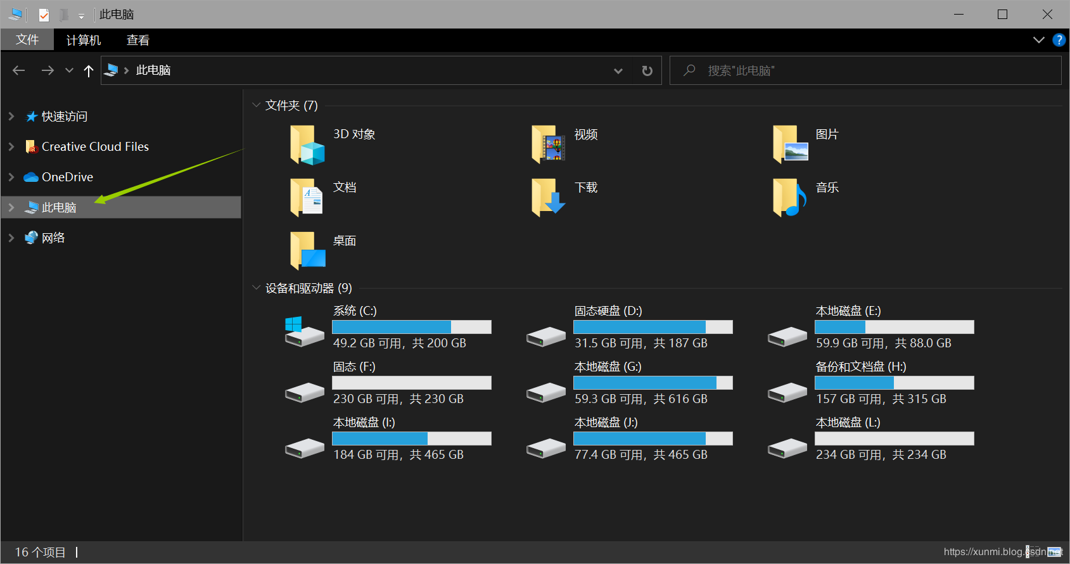Click the Forward navigation arrow
This screenshot has width=1070, height=564.
[x=48, y=70]
